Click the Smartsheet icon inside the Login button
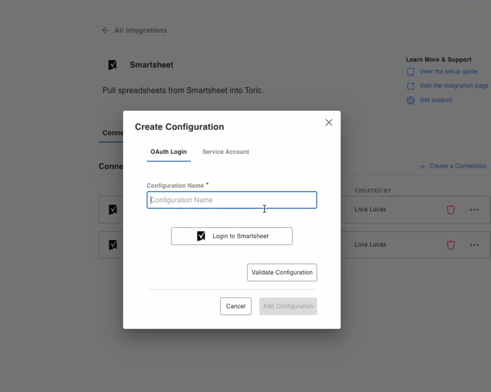 click(x=201, y=236)
